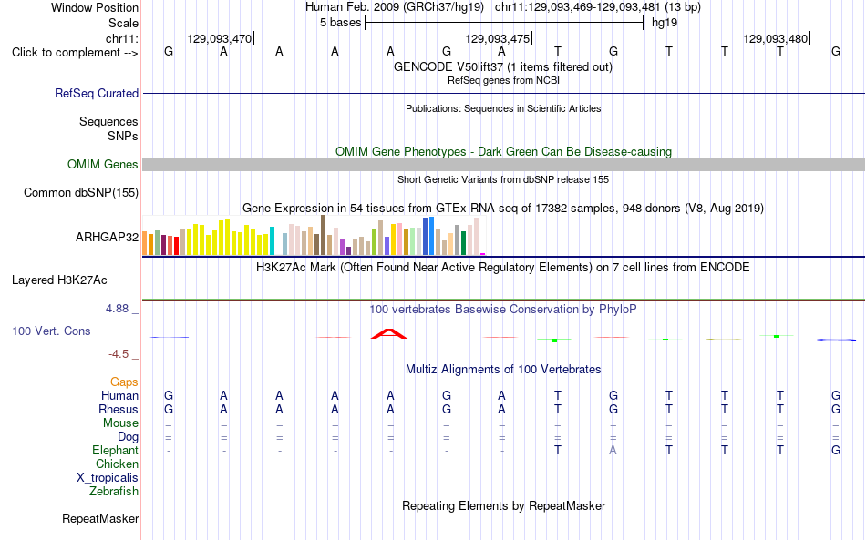Click the 129,093,480 coordinate marker
Viewport: 866px width, 540px height.
(776, 38)
